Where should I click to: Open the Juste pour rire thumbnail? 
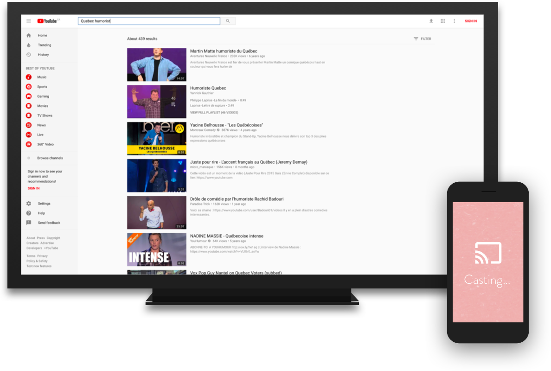pyautogui.click(x=157, y=176)
